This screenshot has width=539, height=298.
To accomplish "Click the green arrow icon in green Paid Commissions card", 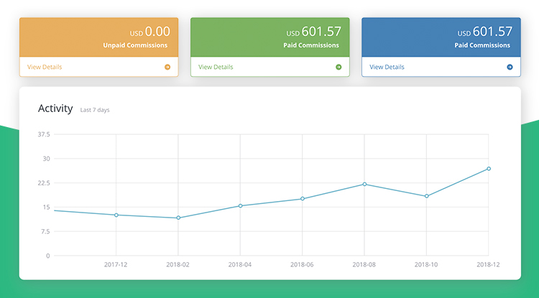I will tap(338, 67).
